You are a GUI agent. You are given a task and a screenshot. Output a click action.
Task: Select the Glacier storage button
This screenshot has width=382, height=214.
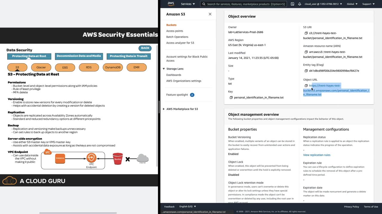click(x=41, y=67)
